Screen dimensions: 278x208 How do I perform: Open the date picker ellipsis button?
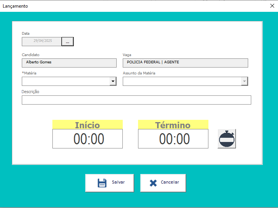[x=68, y=42]
